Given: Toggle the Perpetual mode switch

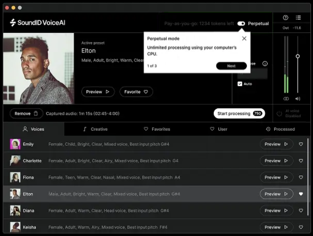Looking at the screenshot, I should [x=241, y=23].
